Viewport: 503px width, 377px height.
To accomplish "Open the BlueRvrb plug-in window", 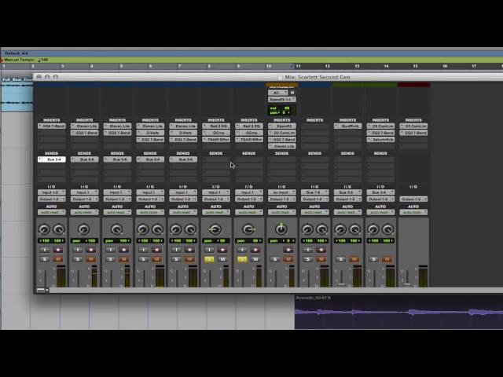I will point(350,126).
